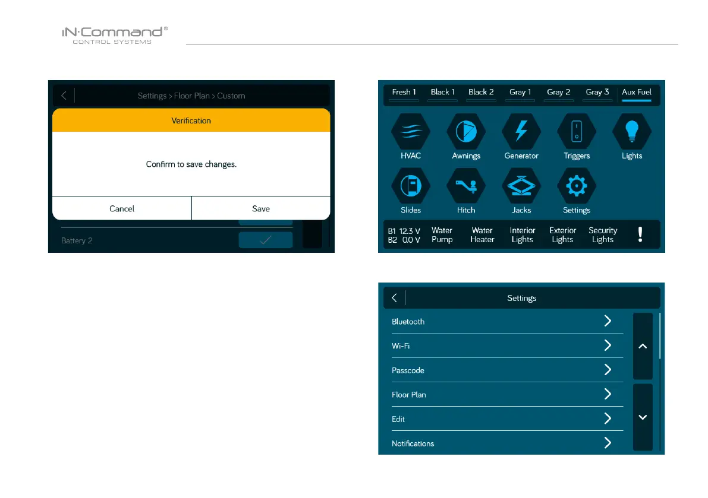
Task: Click Save in the Verification dialog
Action: point(261,209)
